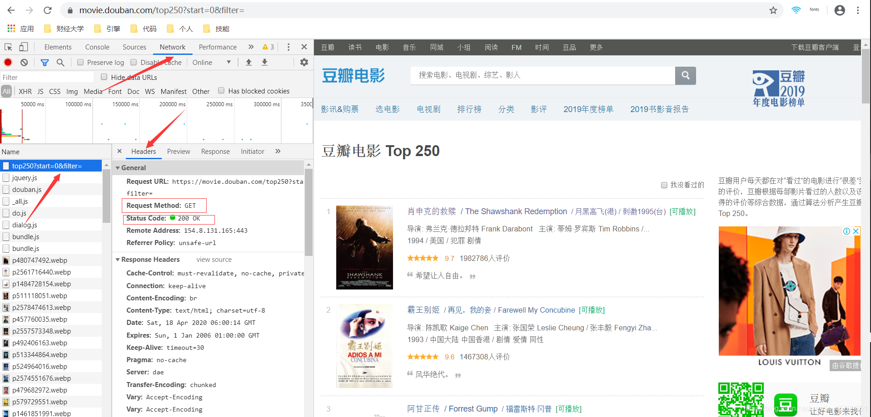871x417 pixels.
Task: Click the request list vertical scrollbar
Action: point(106,195)
